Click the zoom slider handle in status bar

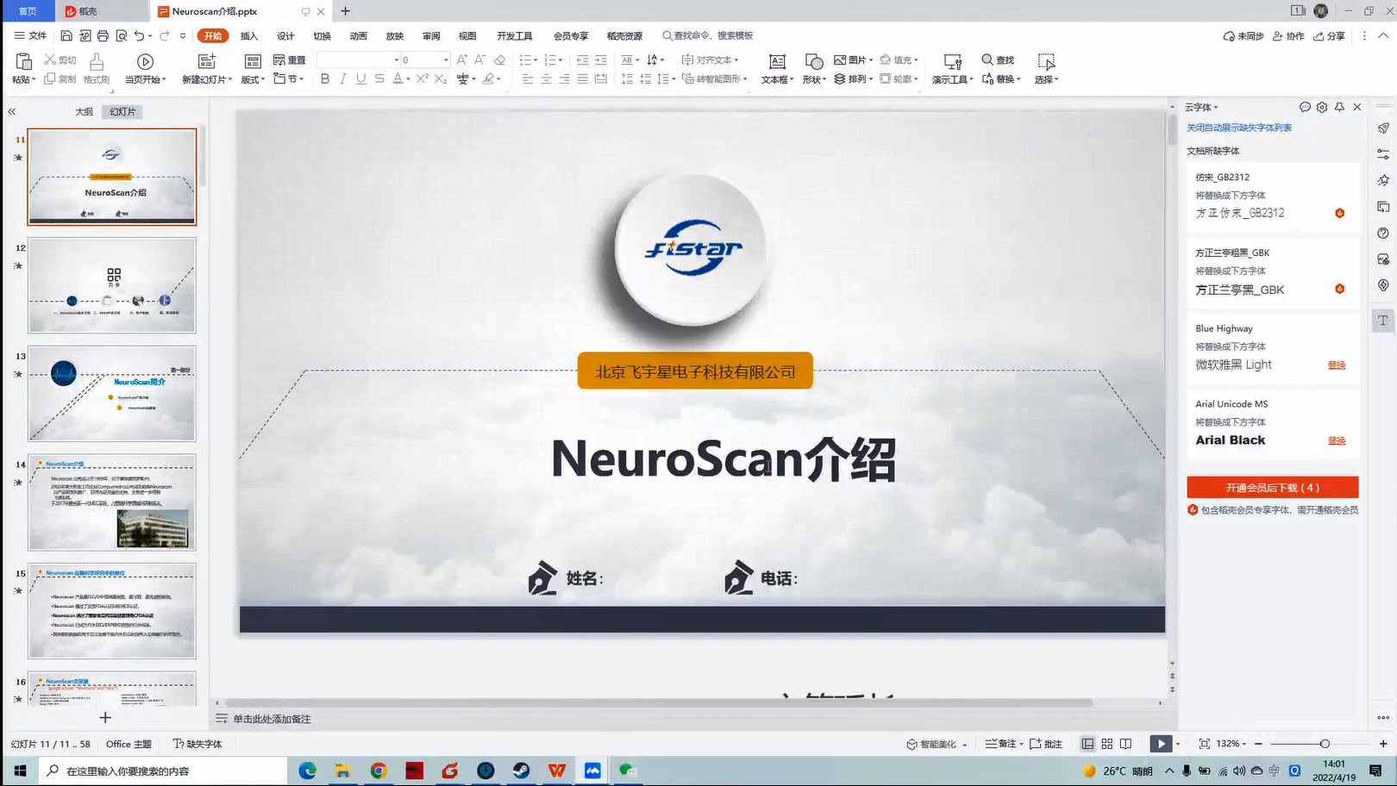tap(1325, 744)
